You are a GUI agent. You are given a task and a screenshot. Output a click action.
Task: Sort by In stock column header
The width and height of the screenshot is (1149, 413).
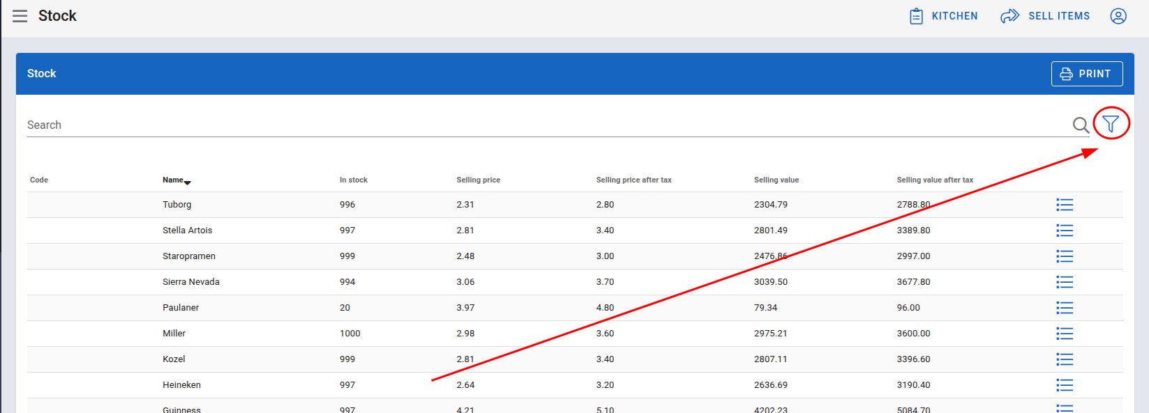point(354,180)
